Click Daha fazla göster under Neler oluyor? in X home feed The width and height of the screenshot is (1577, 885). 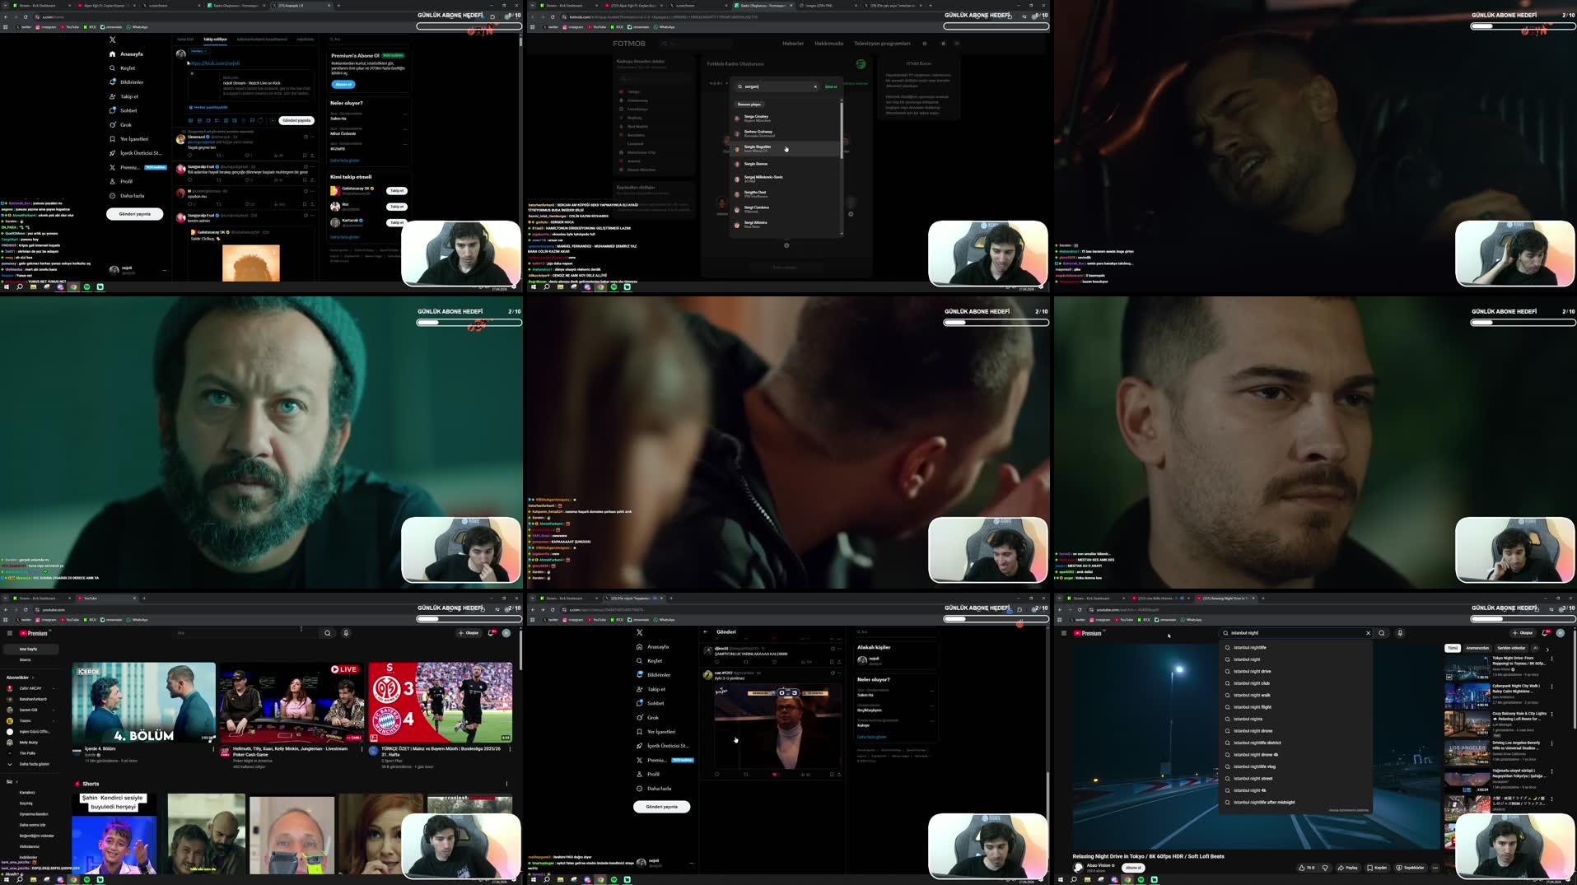(x=345, y=161)
